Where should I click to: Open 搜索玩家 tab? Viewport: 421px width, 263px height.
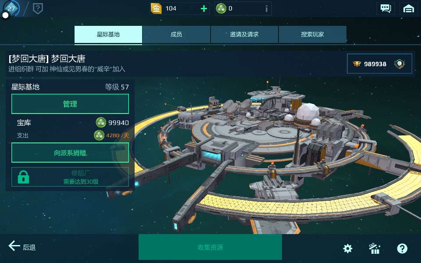pos(313,34)
